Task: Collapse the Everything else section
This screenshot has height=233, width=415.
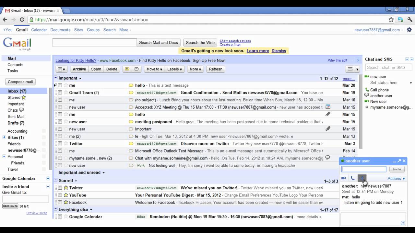Action: pyautogui.click(x=55, y=209)
